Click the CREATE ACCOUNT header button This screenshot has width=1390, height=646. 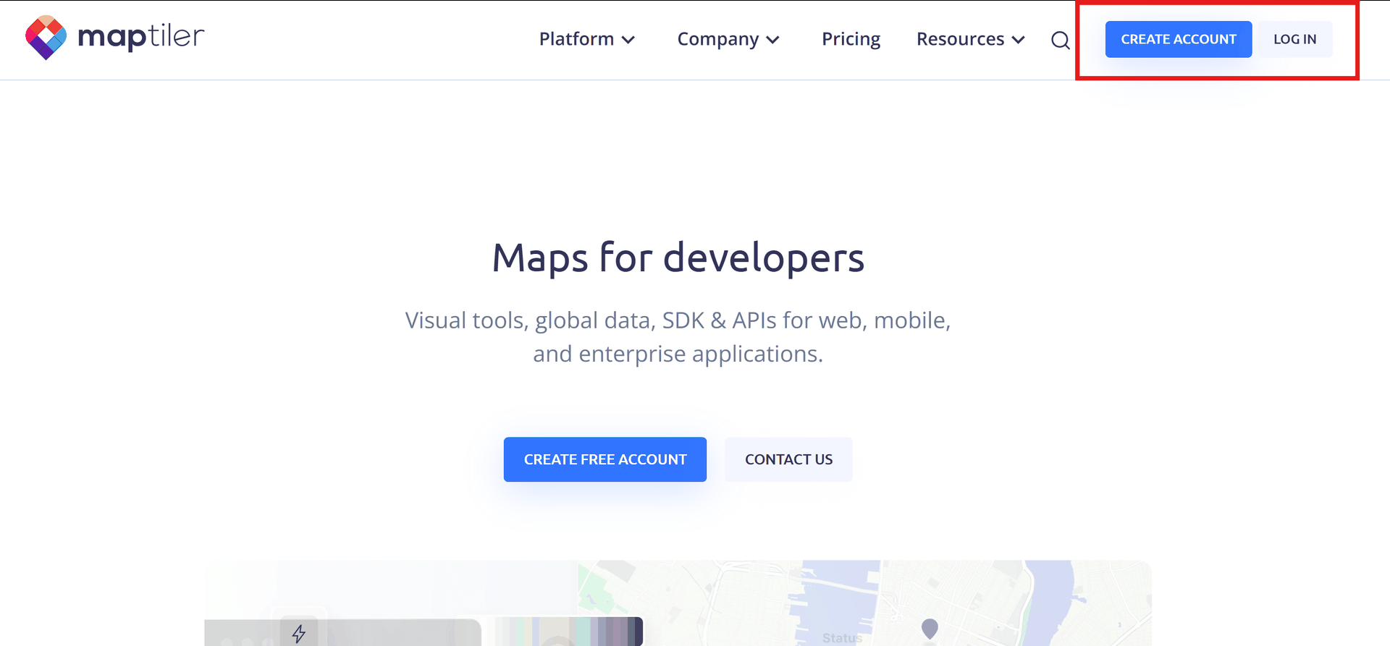pos(1178,39)
